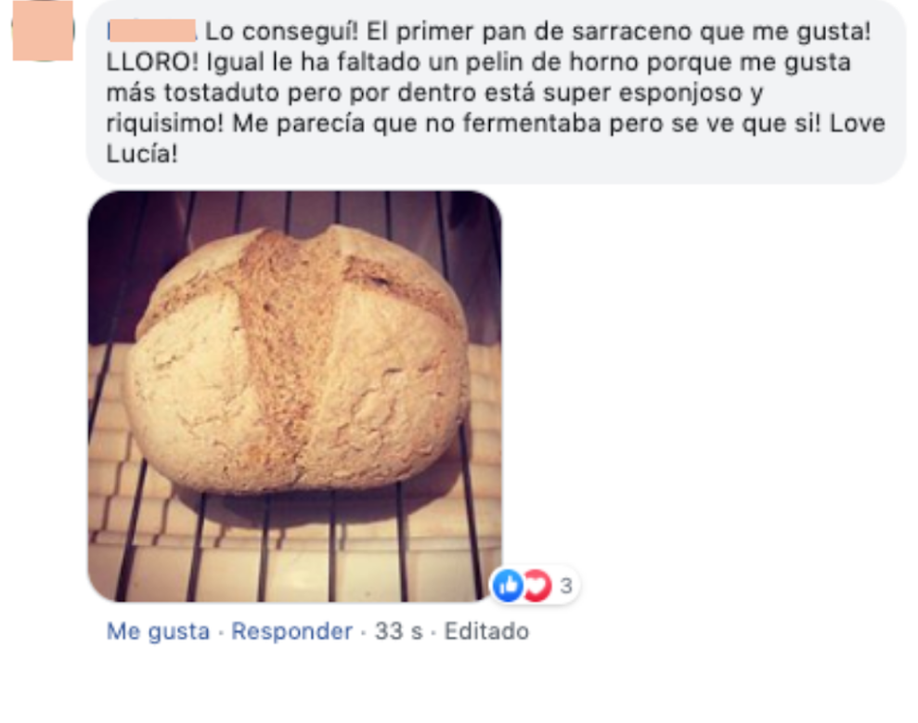Click Responder to reply to comment
Image resolution: width=918 pixels, height=723 pixels.
(x=291, y=631)
